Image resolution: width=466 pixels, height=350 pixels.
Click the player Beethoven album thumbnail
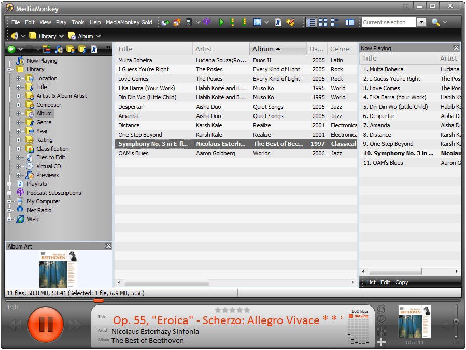coord(414,322)
